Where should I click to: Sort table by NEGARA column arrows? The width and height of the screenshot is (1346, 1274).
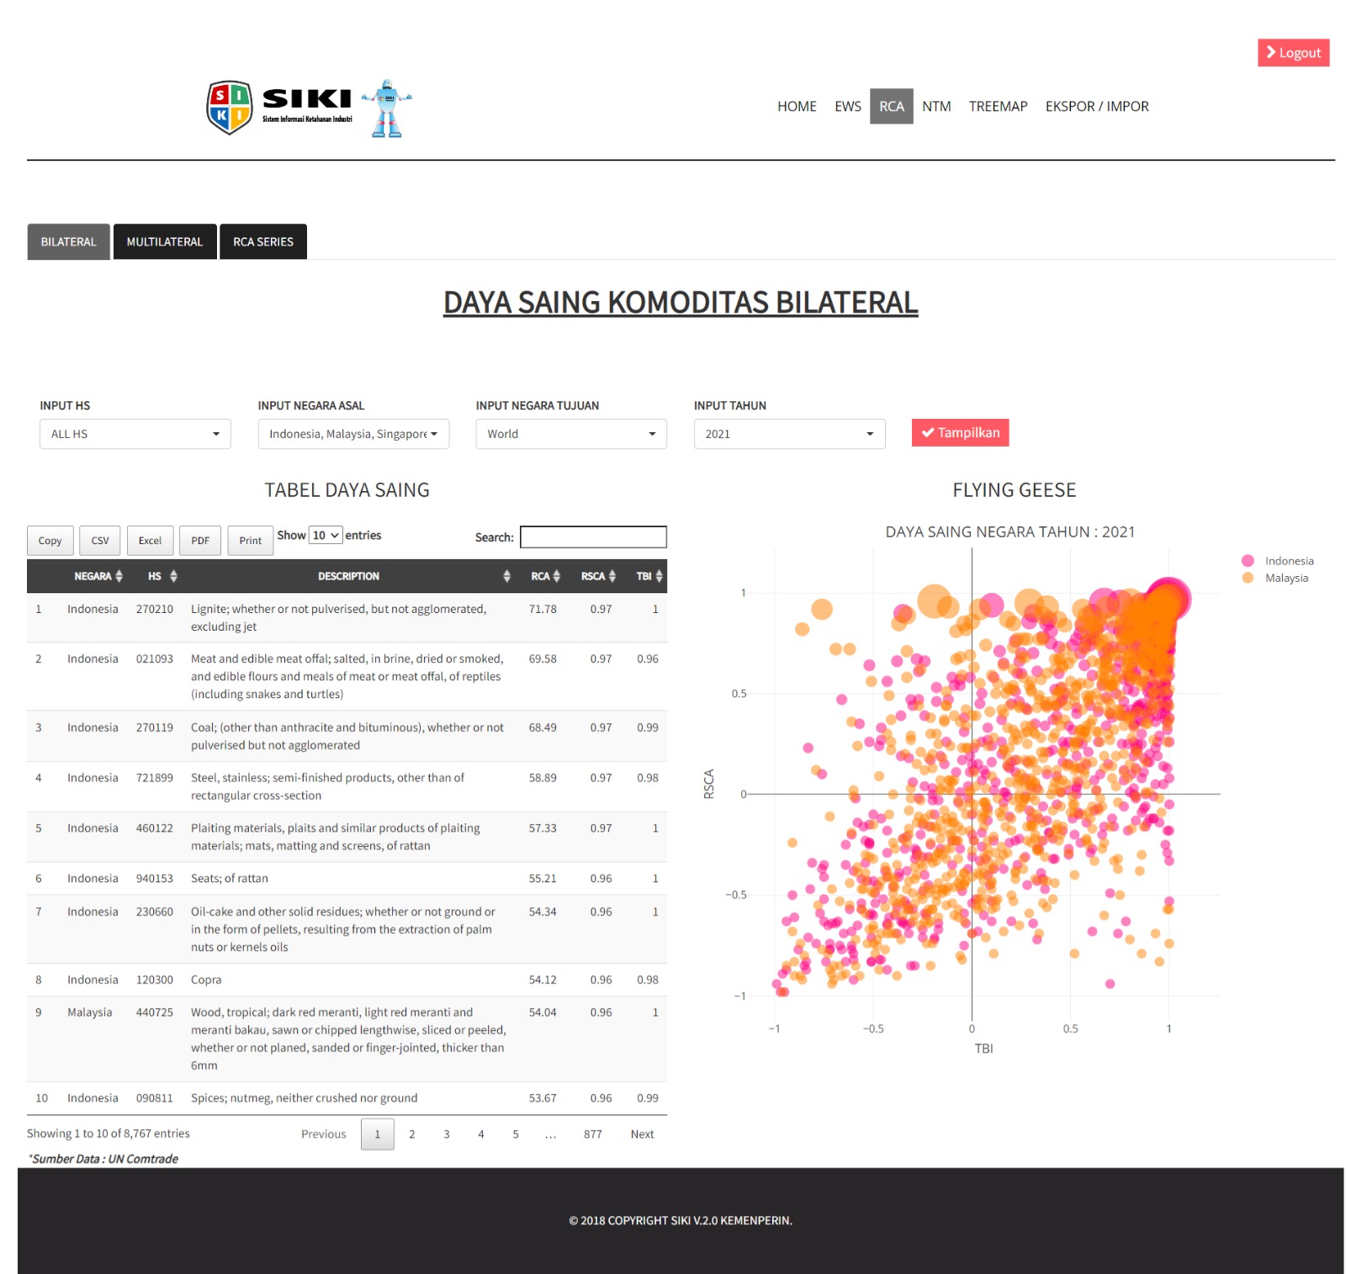pyautogui.click(x=119, y=576)
